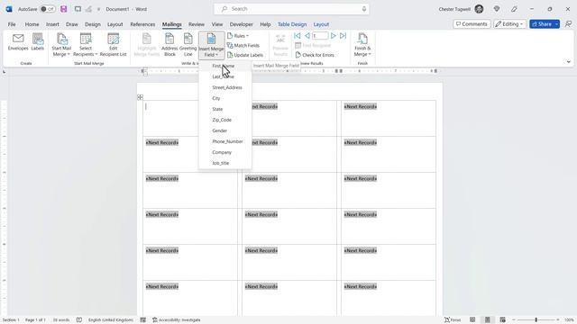The width and height of the screenshot is (577, 324).
Task: Switch to the View tab
Action: [216, 24]
